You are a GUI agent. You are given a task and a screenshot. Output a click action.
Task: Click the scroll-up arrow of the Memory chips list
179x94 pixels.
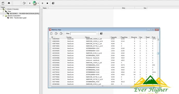(x=158, y=39)
